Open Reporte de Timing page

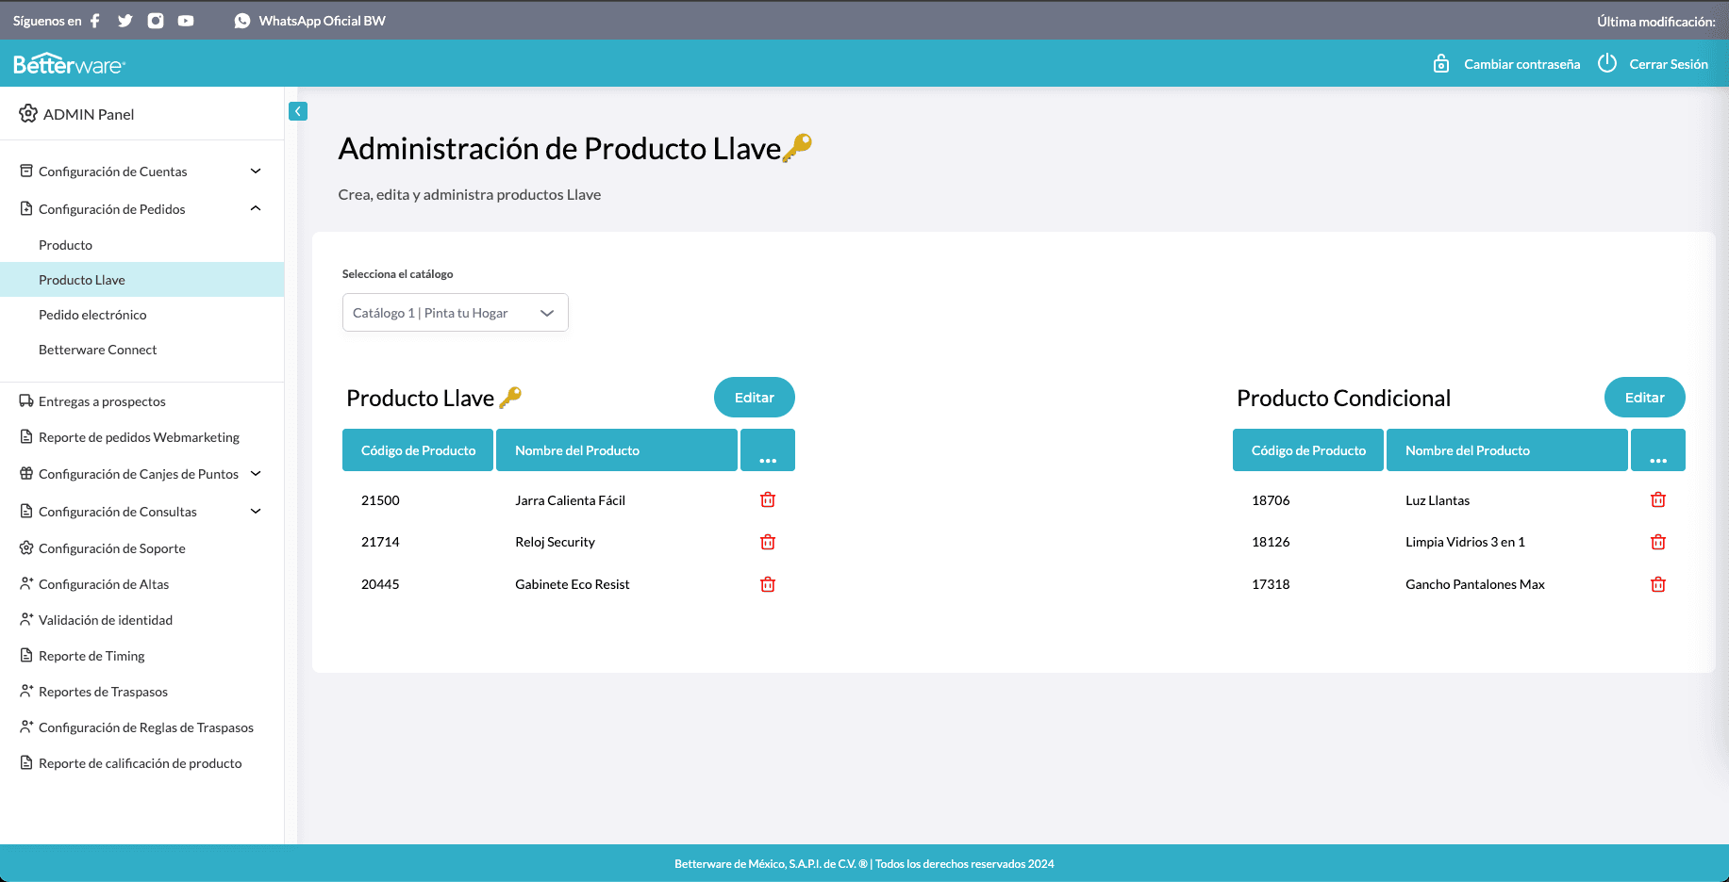click(x=91, y=656)
